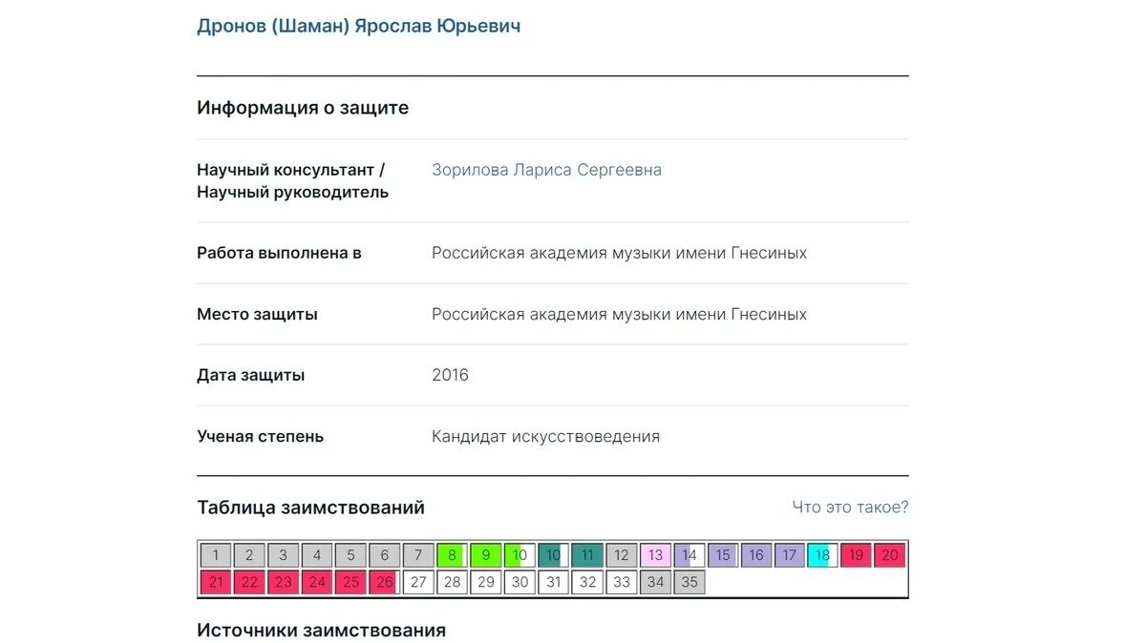Viewport: 1146px width, 643px height.
Task: Open page 10 cell in borrowings table
Action: [519, 554]
